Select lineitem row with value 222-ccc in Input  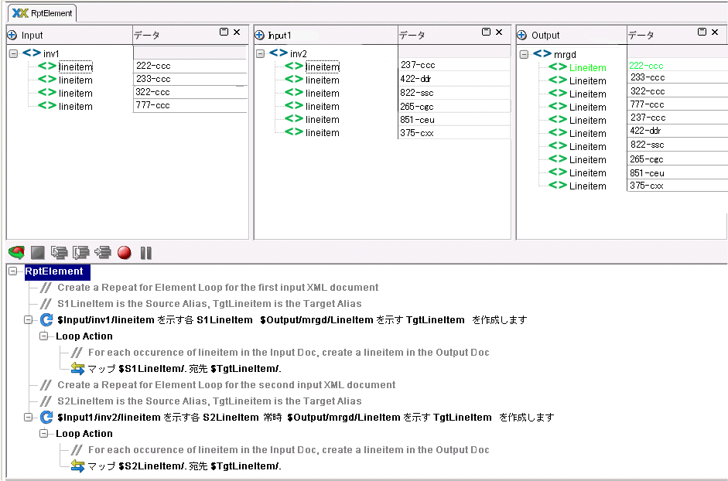[x=76, y=67]
